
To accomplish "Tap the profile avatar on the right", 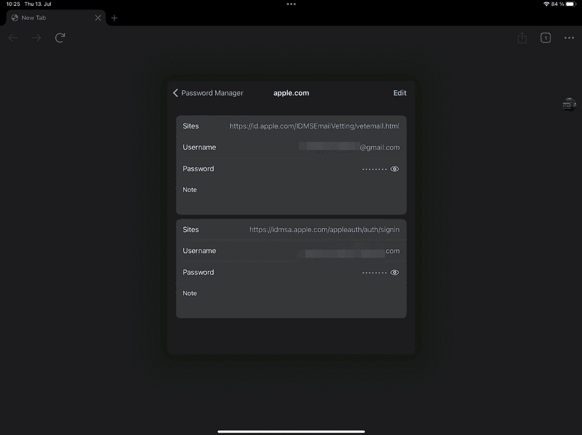I will tap(569, 105).
